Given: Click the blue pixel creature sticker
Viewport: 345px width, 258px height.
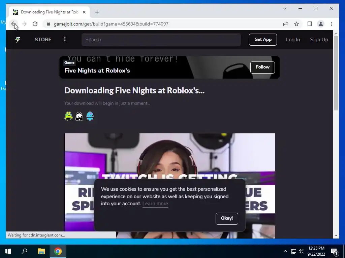Looking at the screenshot, I should 90,116.
